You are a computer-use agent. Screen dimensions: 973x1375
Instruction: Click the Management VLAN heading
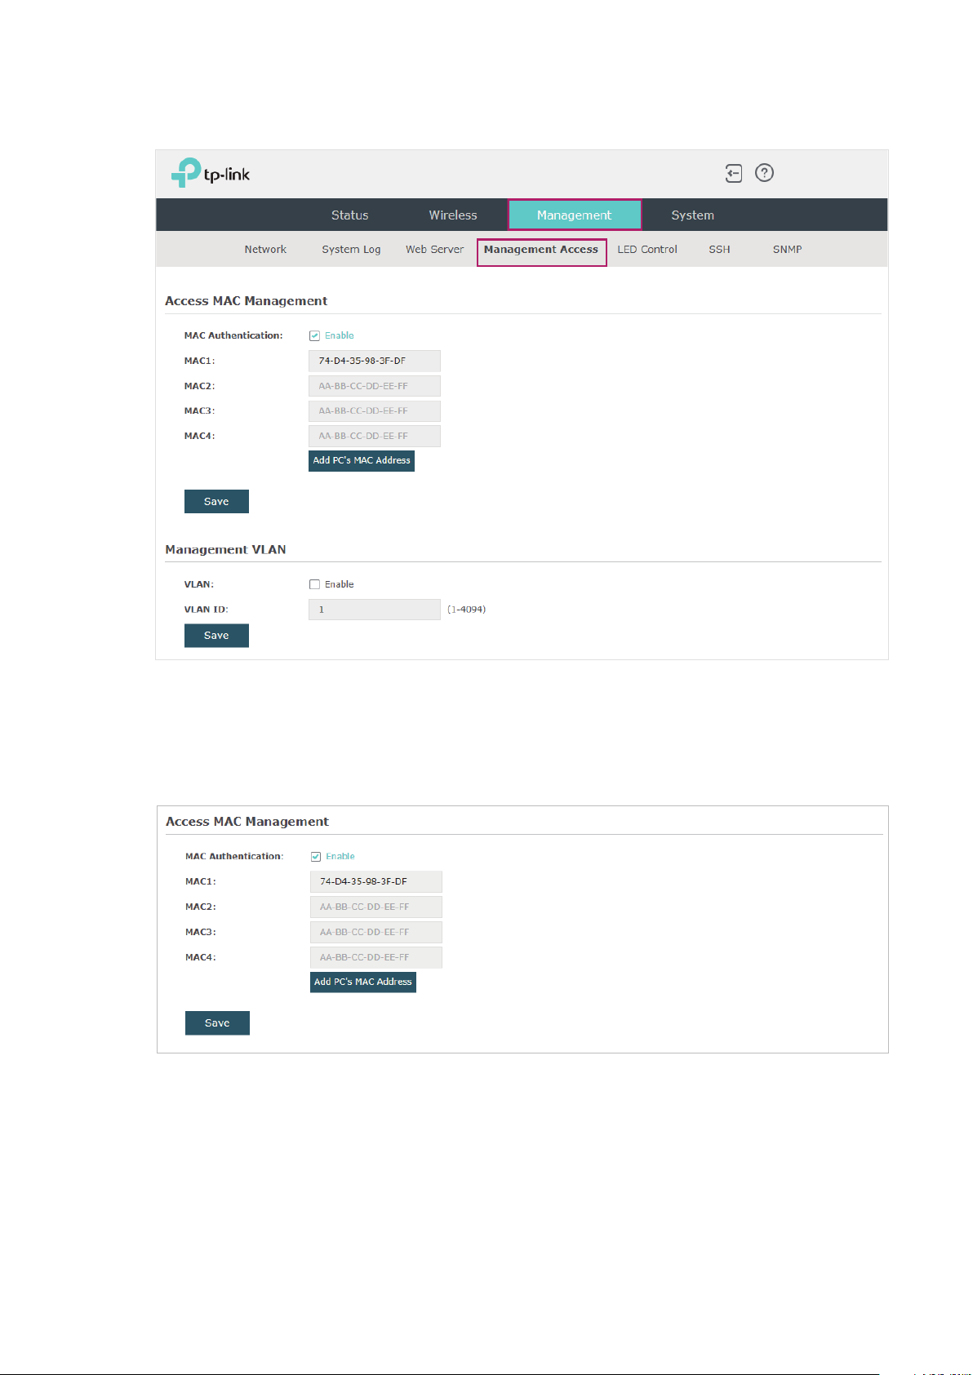point(225,550)
